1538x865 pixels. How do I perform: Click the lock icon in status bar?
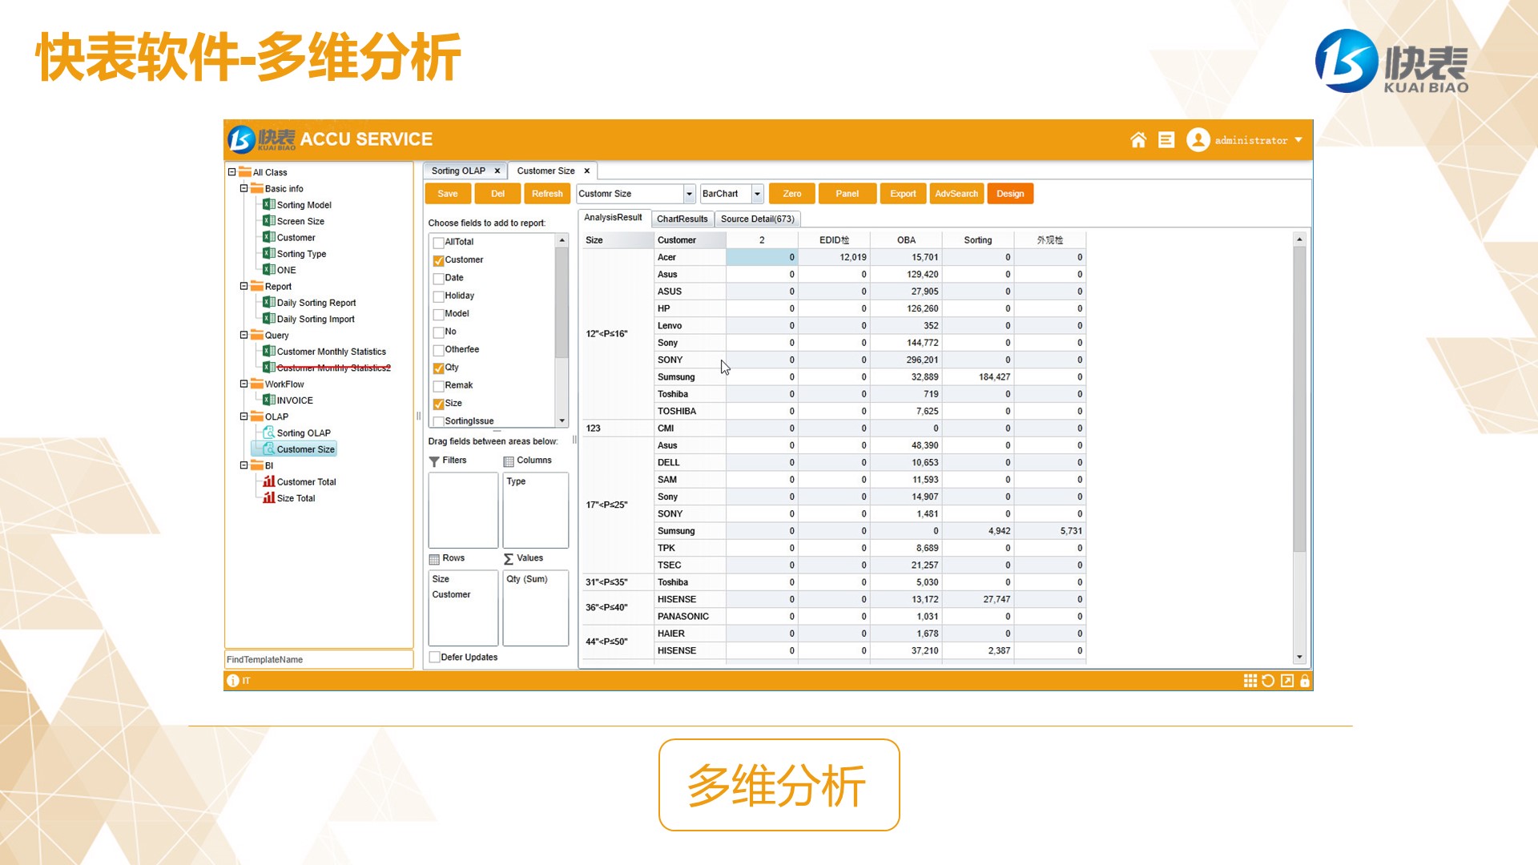click(x=1305, y=681)
